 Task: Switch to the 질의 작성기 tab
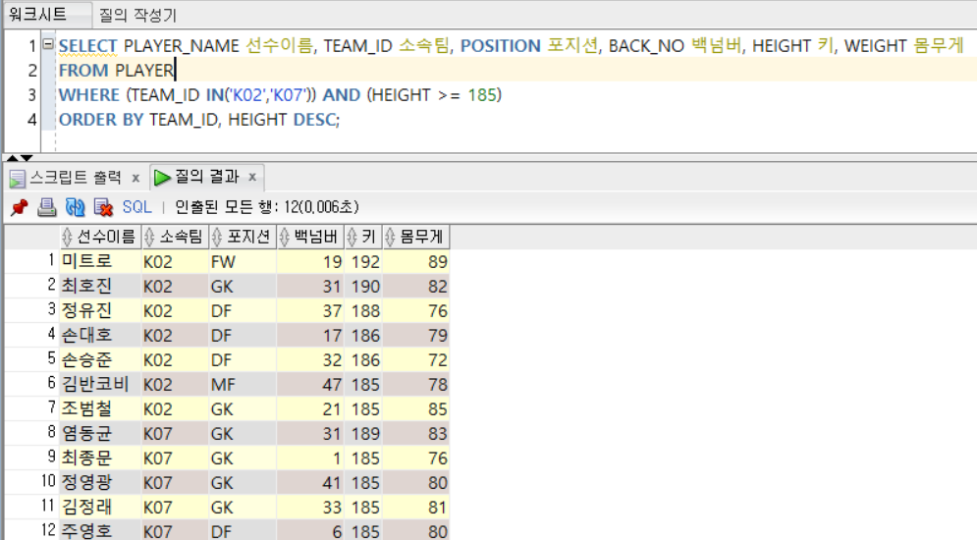pos(137,15)
